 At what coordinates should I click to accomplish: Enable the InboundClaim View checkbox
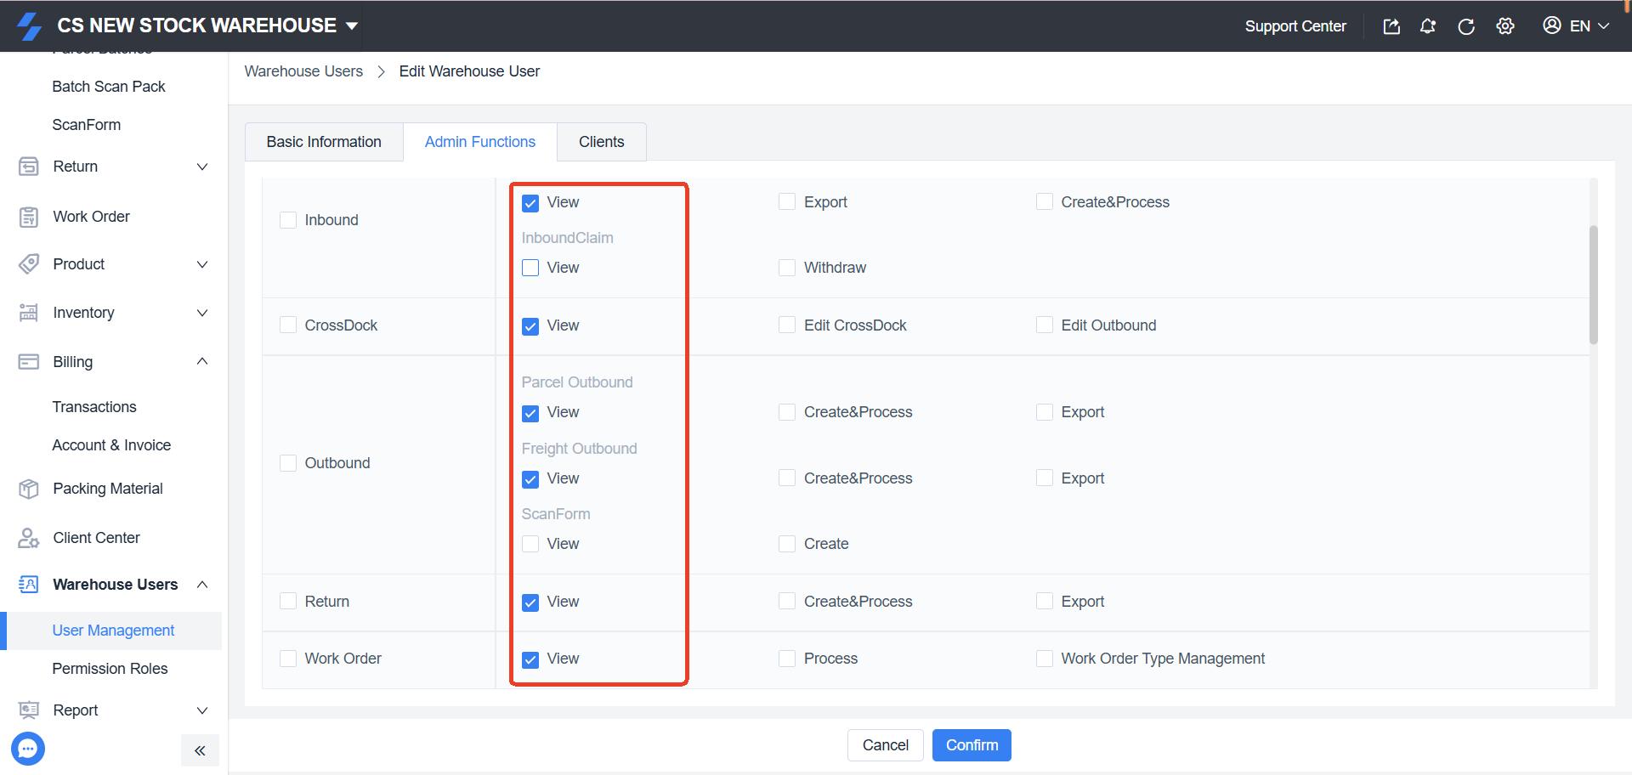click(x=530, y=268)
